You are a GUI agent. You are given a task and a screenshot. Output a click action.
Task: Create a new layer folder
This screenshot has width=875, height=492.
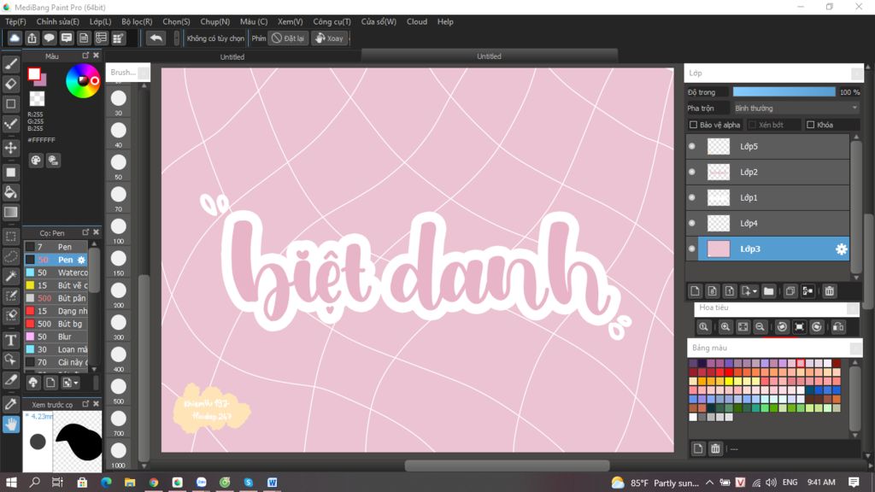768,291
